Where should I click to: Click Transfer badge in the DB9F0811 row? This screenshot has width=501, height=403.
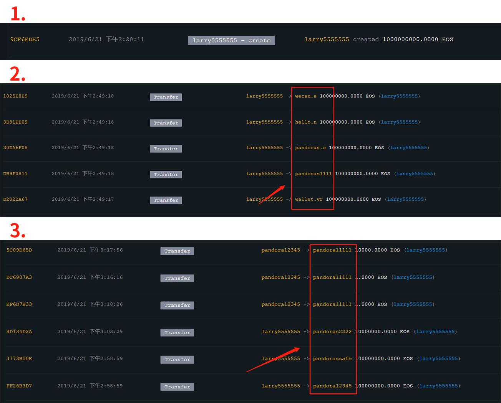coord(166,174)
